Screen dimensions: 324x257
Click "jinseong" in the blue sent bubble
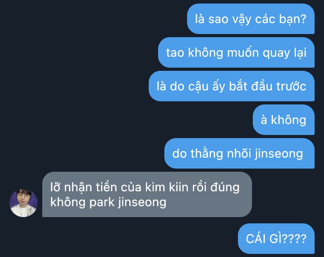279,154
